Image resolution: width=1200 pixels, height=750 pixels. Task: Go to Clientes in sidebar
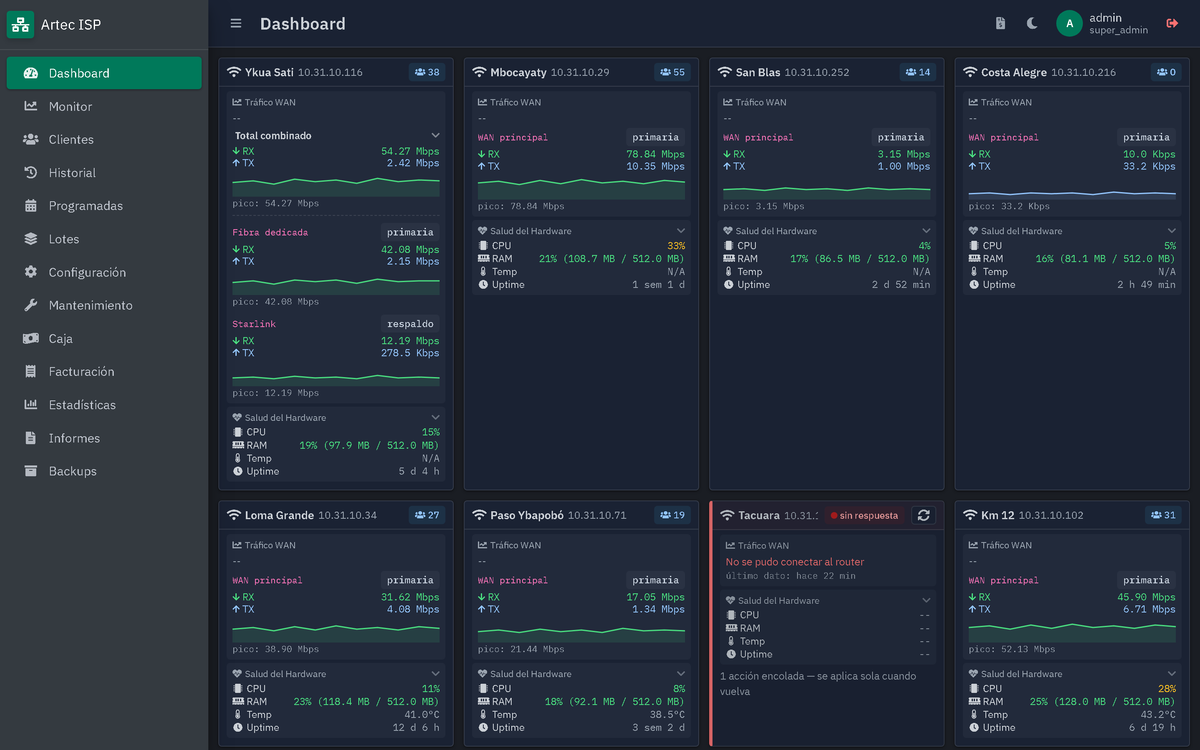[104, 140]
